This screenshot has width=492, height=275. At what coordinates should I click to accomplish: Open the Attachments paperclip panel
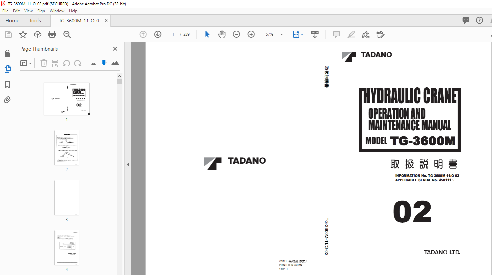[7, 100]
